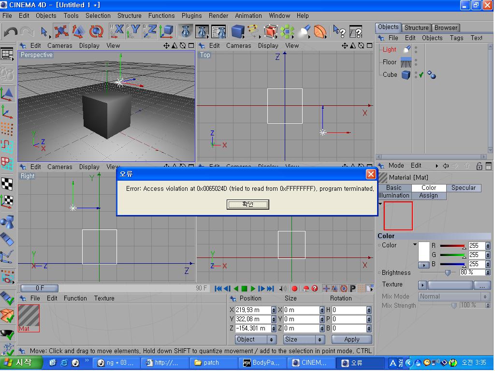Click the texture checkerboard tool in left palette

click(7, 184)
